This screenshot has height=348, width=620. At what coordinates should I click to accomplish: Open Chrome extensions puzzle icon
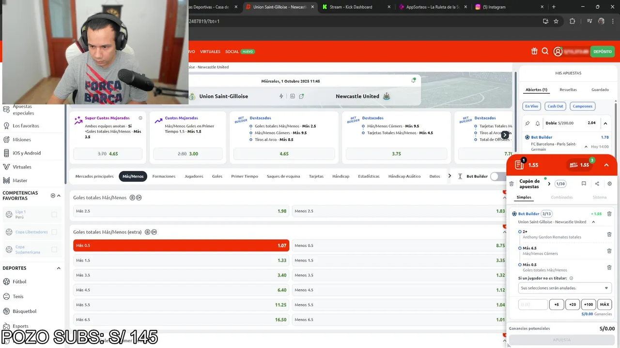pyautogui.click(x=572, y=21)
